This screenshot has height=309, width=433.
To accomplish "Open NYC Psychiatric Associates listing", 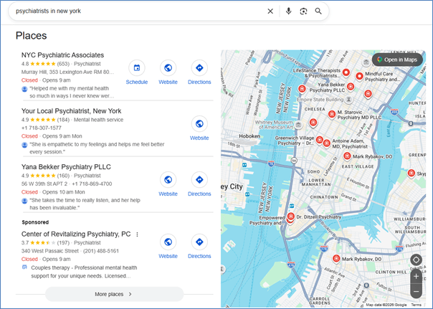I will (63, 54).
